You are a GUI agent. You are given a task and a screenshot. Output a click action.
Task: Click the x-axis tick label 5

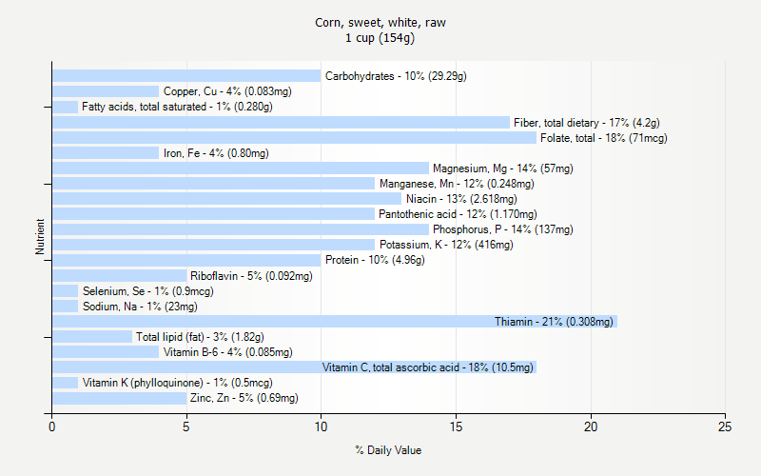185,426
